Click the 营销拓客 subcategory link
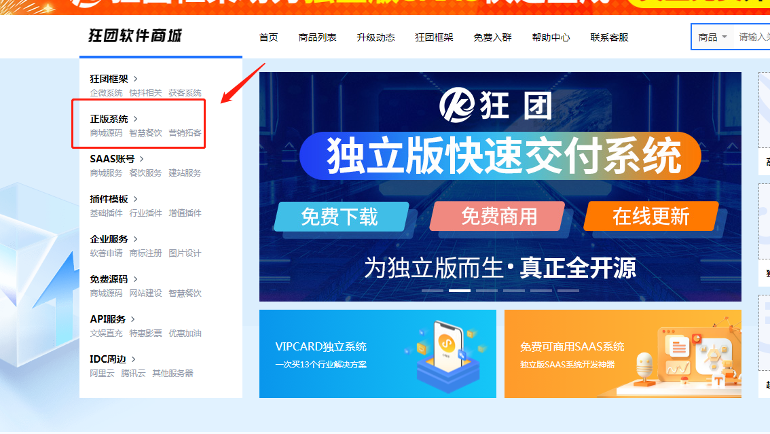The image size is (770, 434). click(185, 133)
